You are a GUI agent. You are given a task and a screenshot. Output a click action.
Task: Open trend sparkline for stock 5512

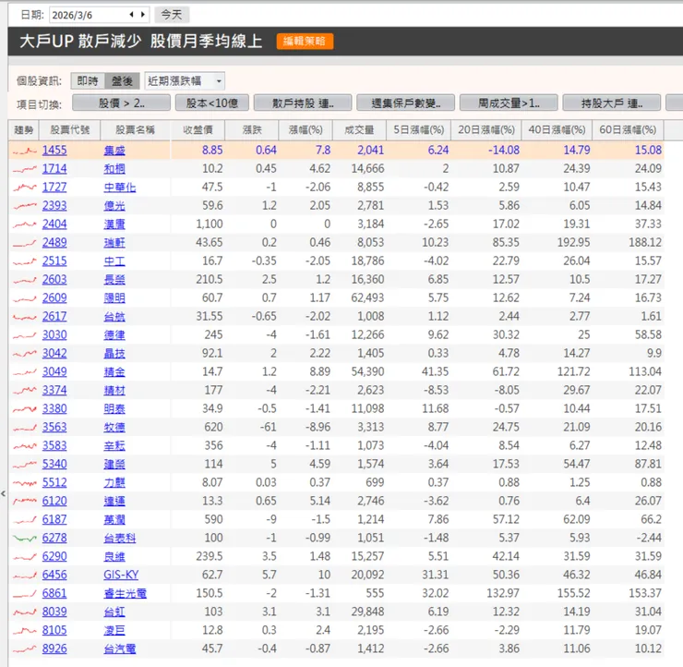pyautogui.click(x=25, y=483)
